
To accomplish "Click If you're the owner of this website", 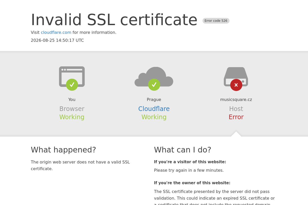I will (192, 183).
